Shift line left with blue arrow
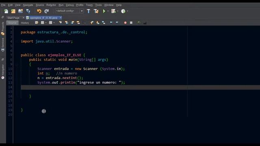The height and width of the screenshot is (146, 260). 111,22
